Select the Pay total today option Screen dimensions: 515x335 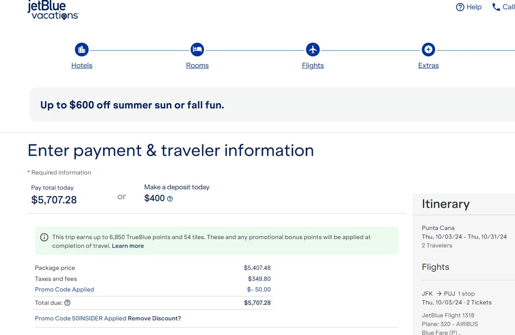pyautogui.click(x=54, y=195)
